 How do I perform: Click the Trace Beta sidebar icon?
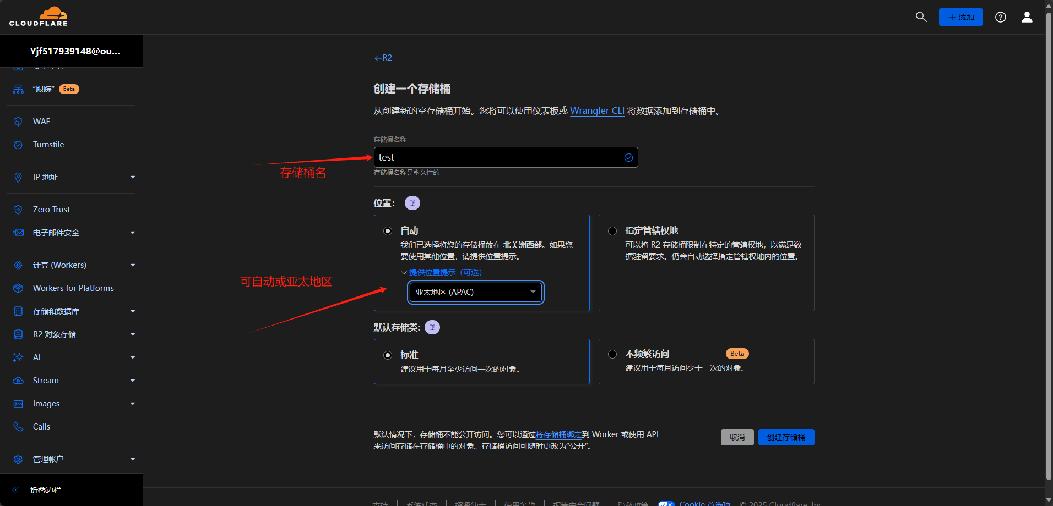pos(18,89)
